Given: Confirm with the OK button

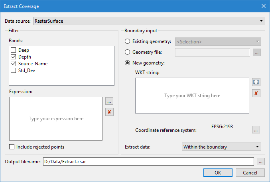Looking at the screenshot, I should (x=218, y=173).
